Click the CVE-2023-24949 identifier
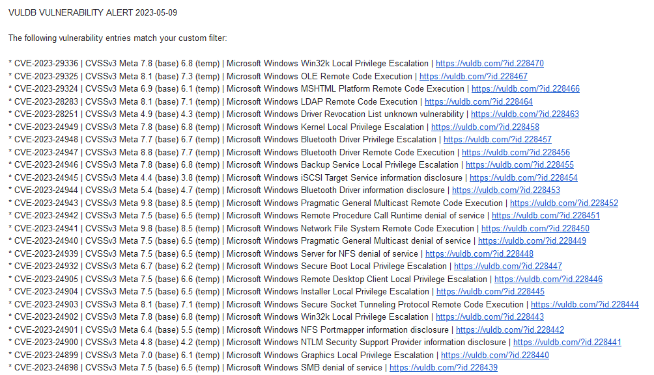This screenshot has width=654, height=375. [46, 127]
